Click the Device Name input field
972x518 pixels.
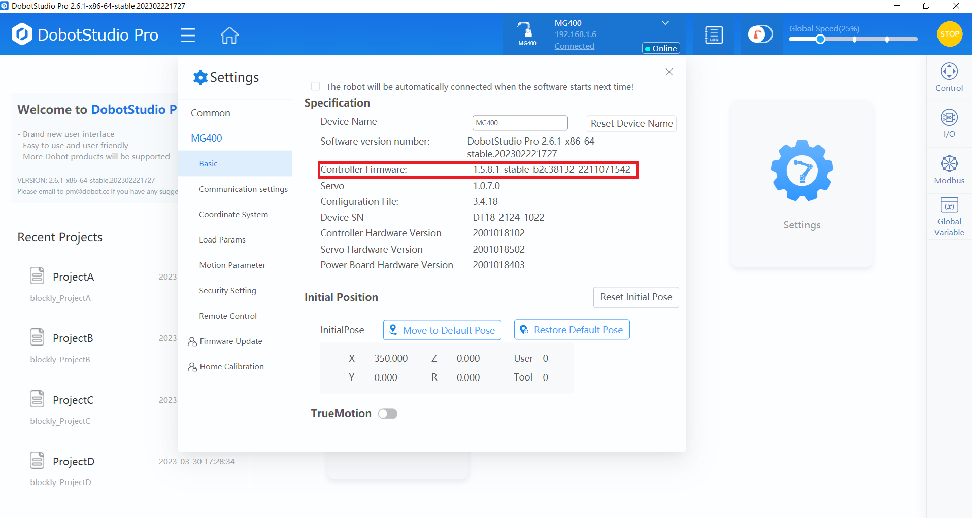520,123
